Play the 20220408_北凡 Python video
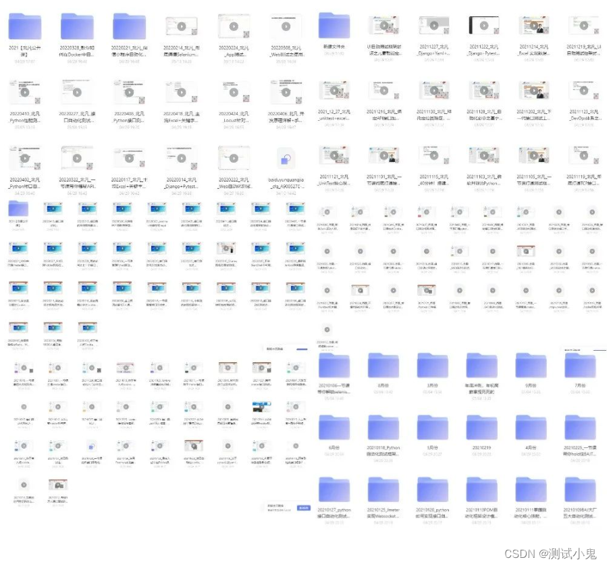The image size is (607, 566). click(129, 92)
